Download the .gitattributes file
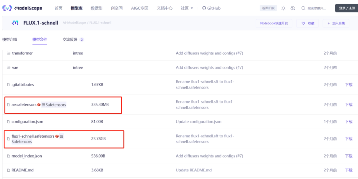The image size is (358, 179). click(x=349, y=85)
